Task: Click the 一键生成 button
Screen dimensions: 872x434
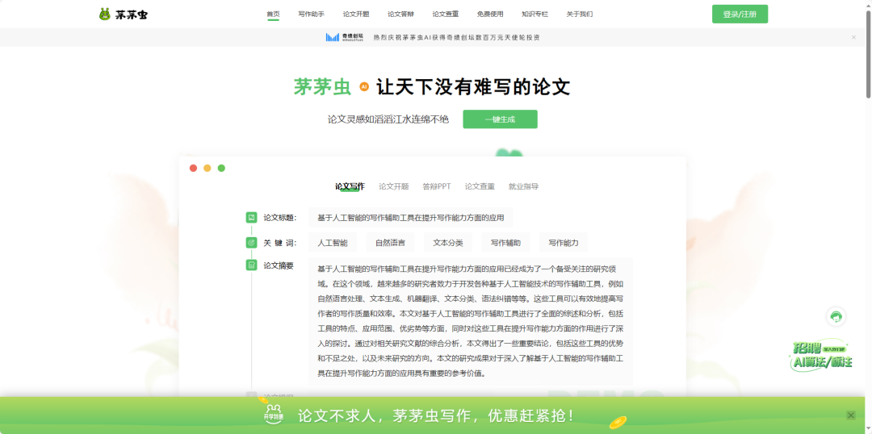Action: pyautogui.click(x=500, y=119)
